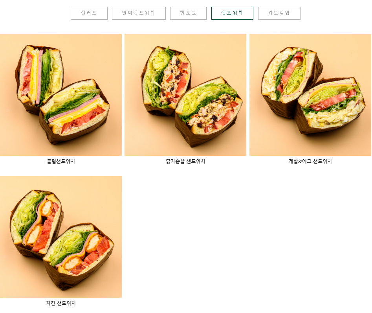Click the 치킨 샌드위치 text caption

tap(61, 303)
